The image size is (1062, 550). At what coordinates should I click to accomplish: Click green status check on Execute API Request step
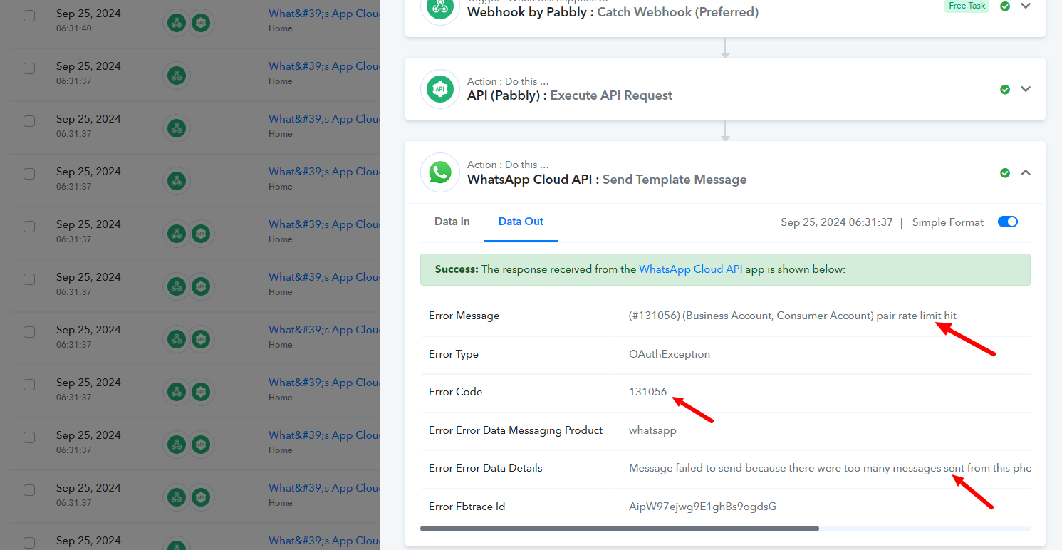[1005, 89]
